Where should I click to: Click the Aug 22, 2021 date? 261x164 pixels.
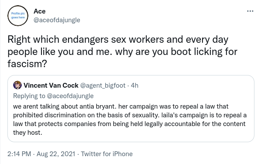(56, 154)
